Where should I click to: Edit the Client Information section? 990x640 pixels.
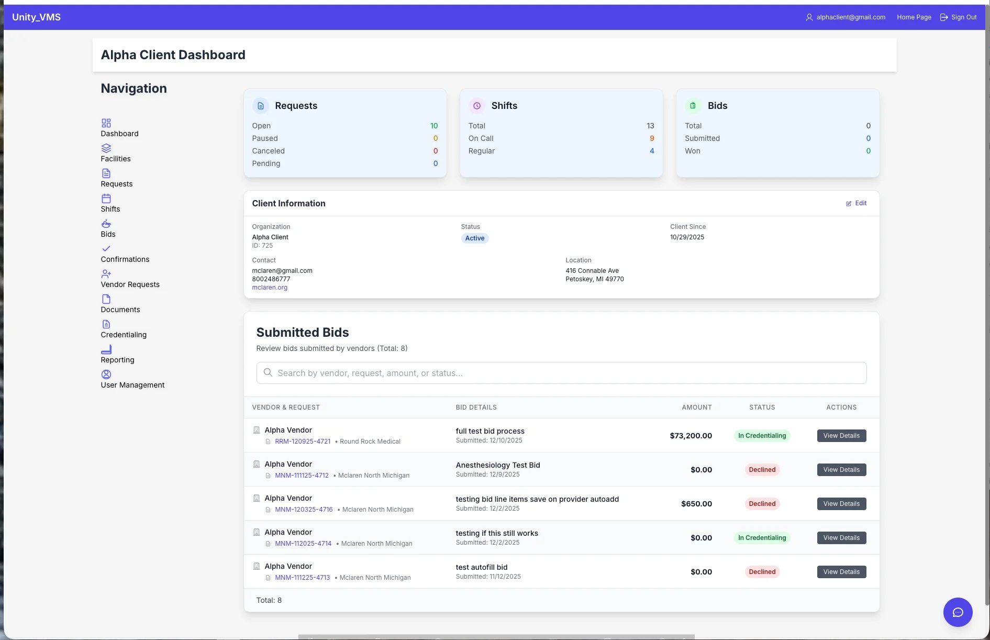[x=855, y=203]
